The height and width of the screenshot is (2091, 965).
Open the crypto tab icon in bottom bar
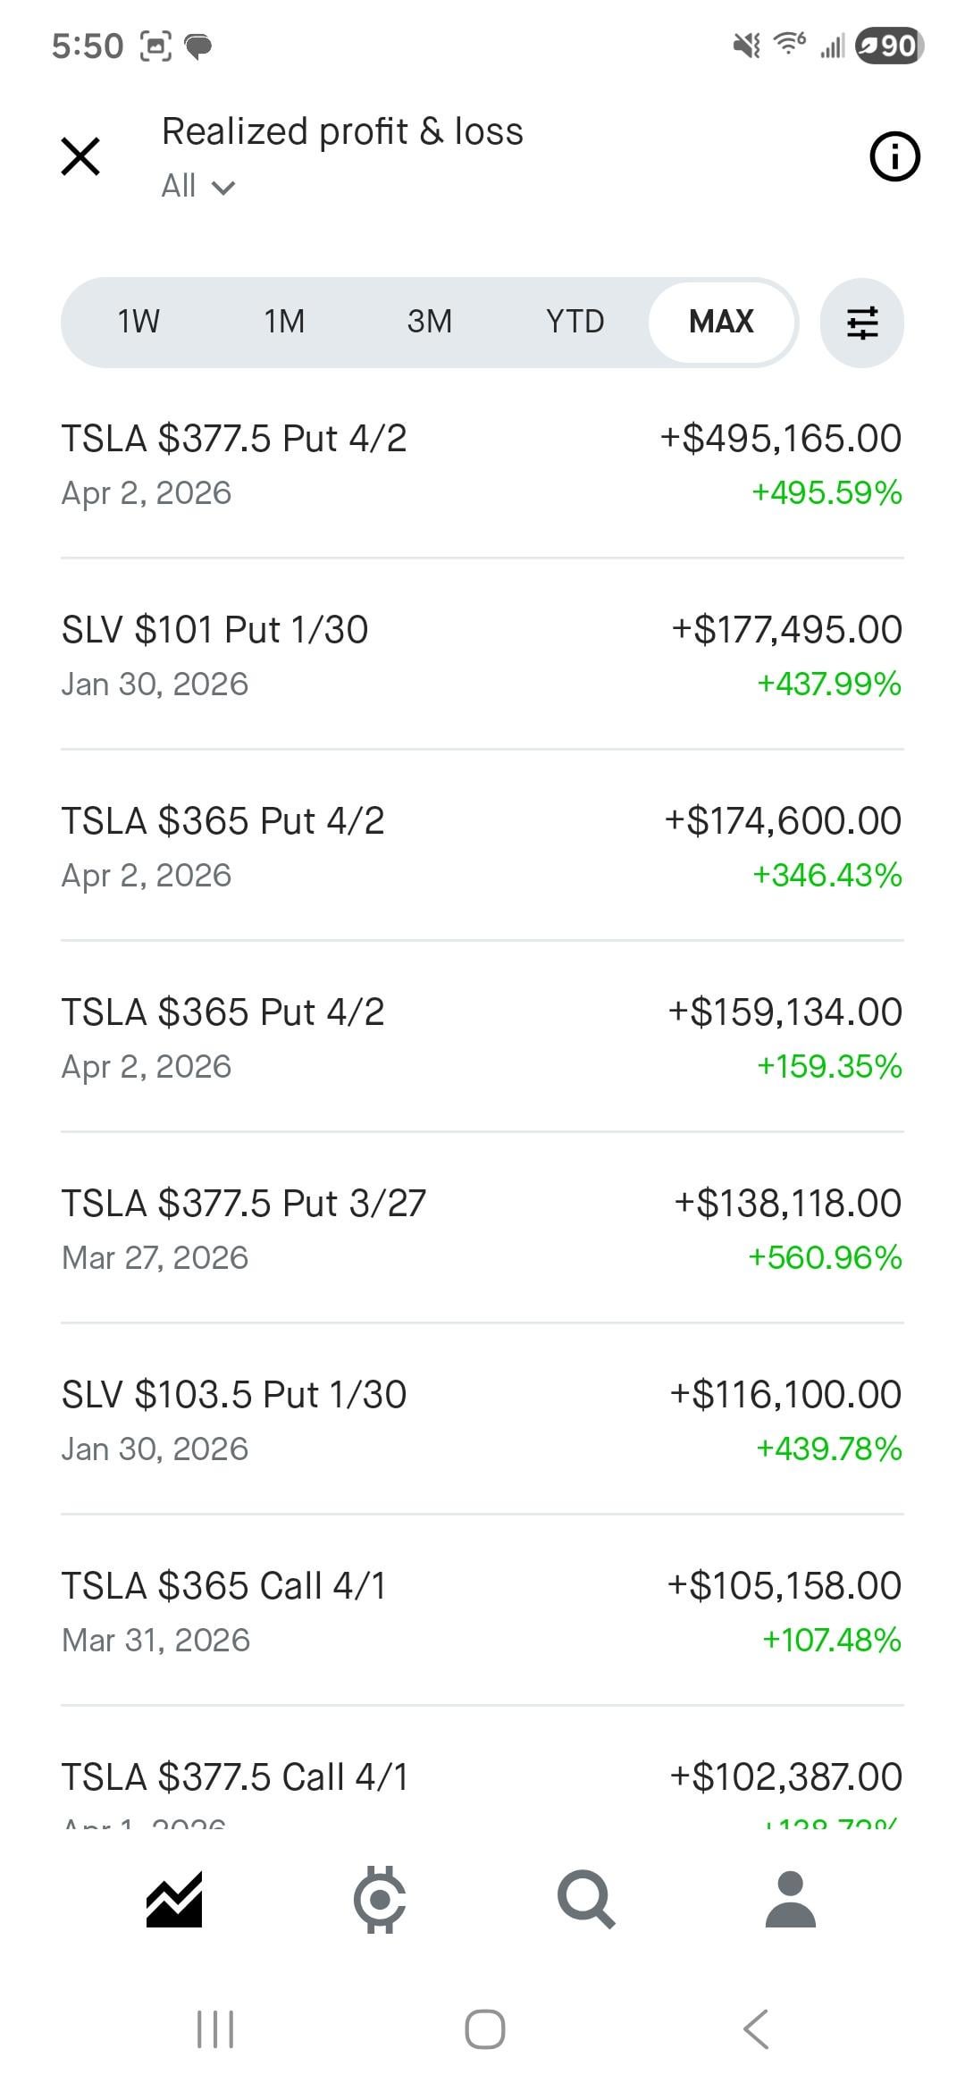click(x=380, y=1899)
